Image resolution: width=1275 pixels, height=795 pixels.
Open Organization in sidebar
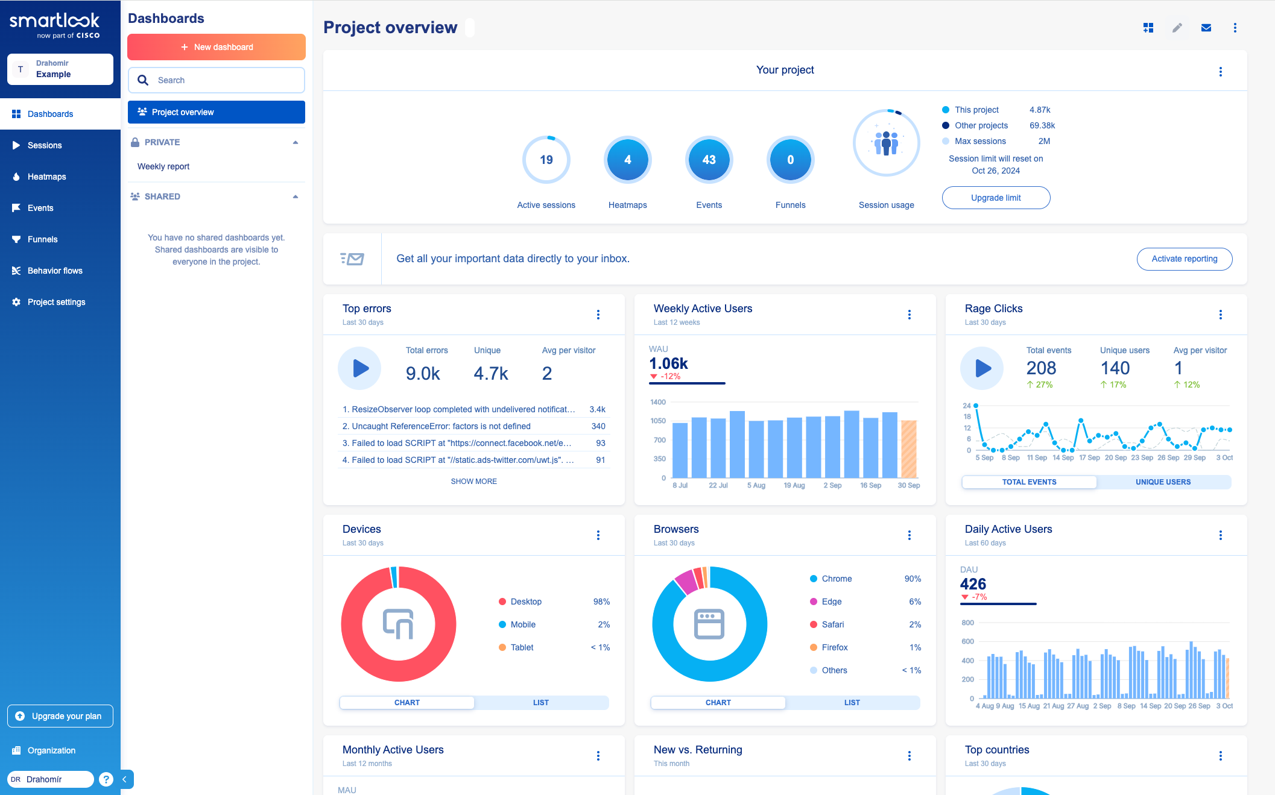60,750
